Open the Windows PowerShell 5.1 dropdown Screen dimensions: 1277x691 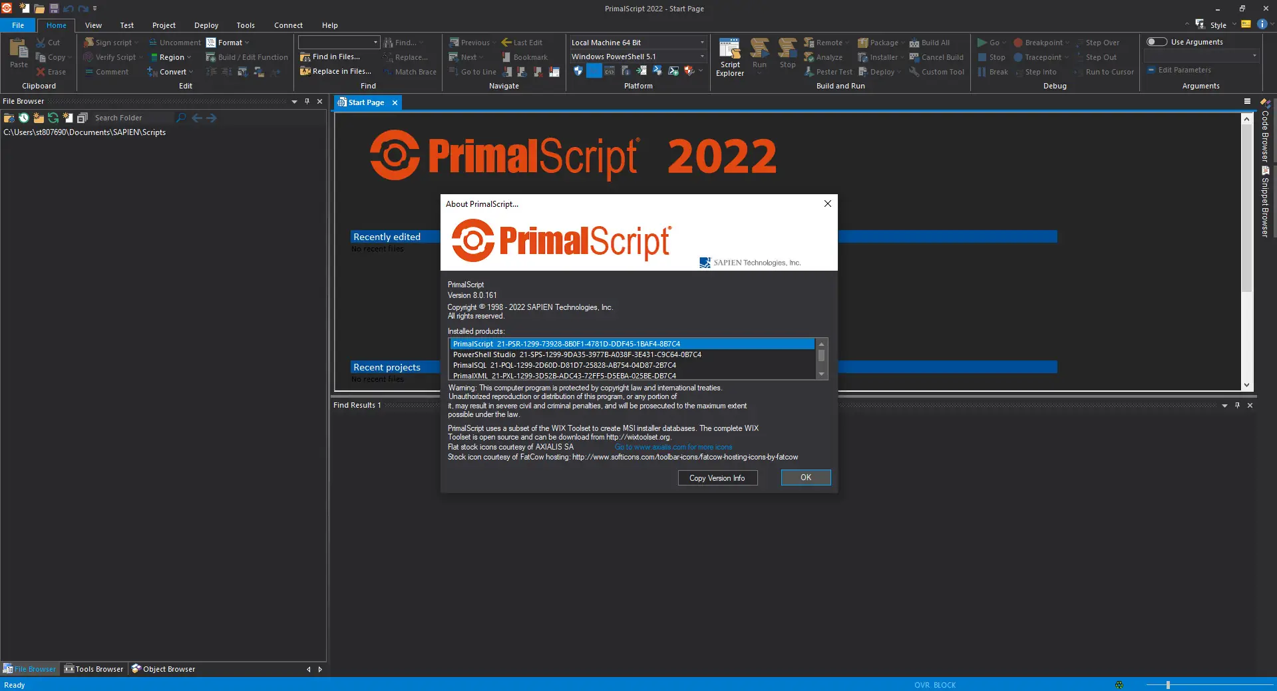click(702, 57)
